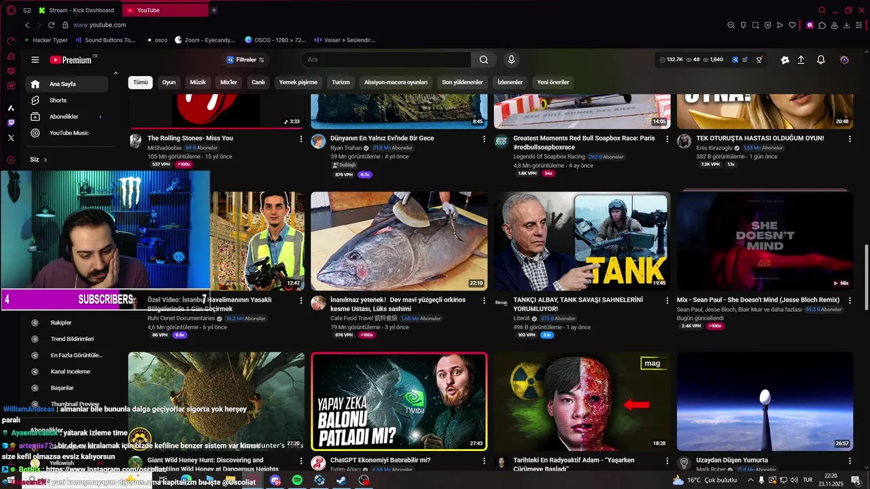Click the vidIQ blue logo in stats bar
The width and height of the screenshot is (870, 489).
(x=735, y=60)
